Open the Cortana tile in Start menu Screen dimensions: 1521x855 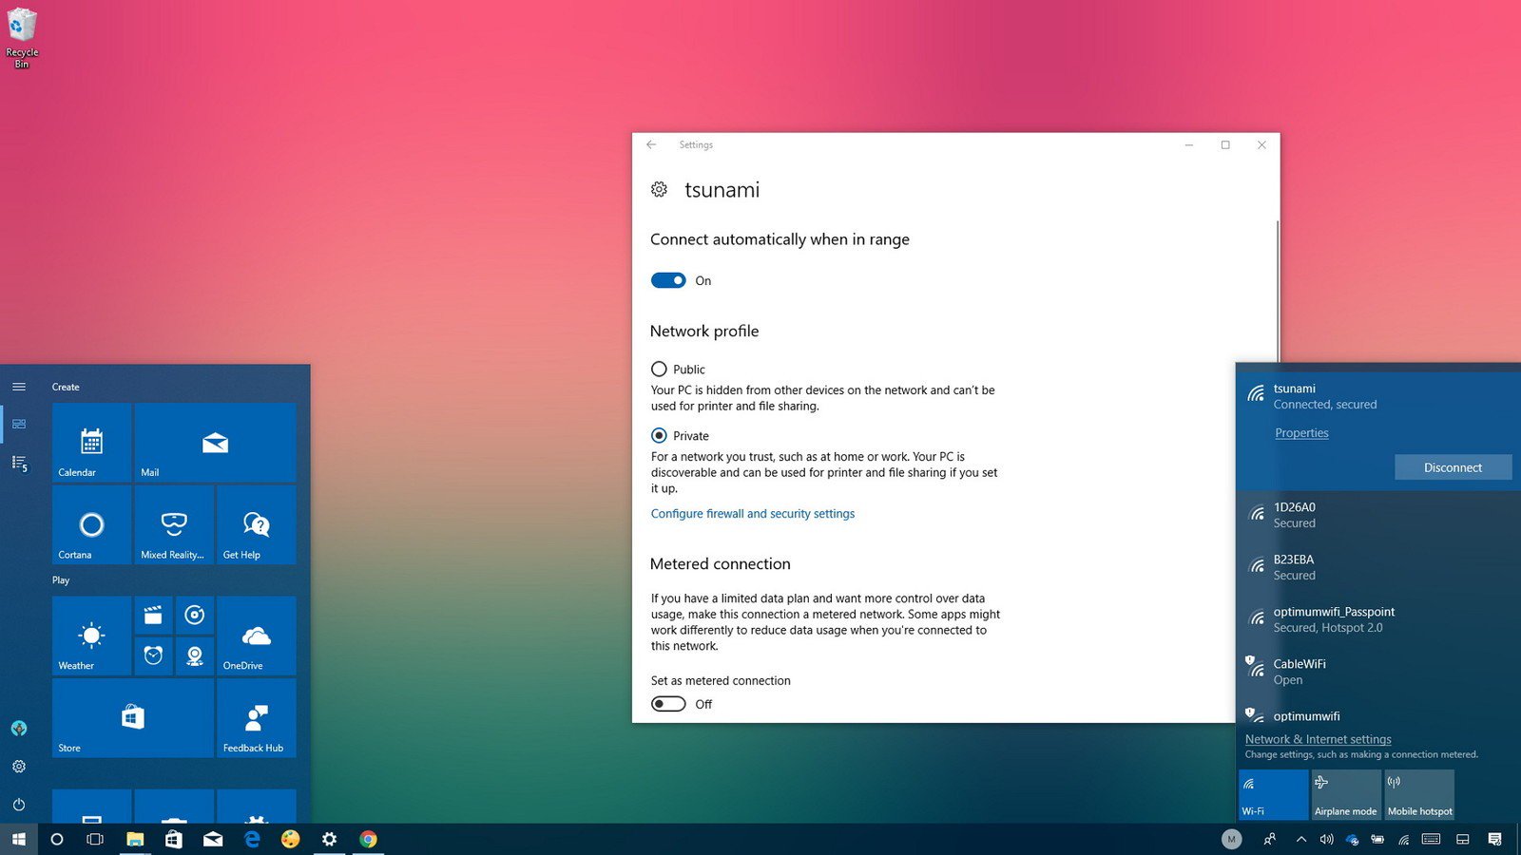pyautogui.click(x=91, y=524)
